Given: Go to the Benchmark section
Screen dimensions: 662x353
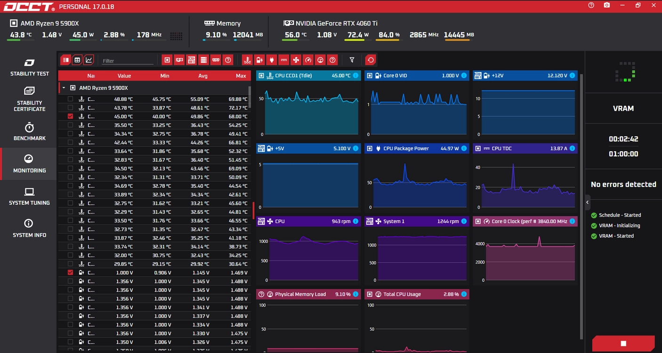Looking at the screenshot, I should pos(29,132).
